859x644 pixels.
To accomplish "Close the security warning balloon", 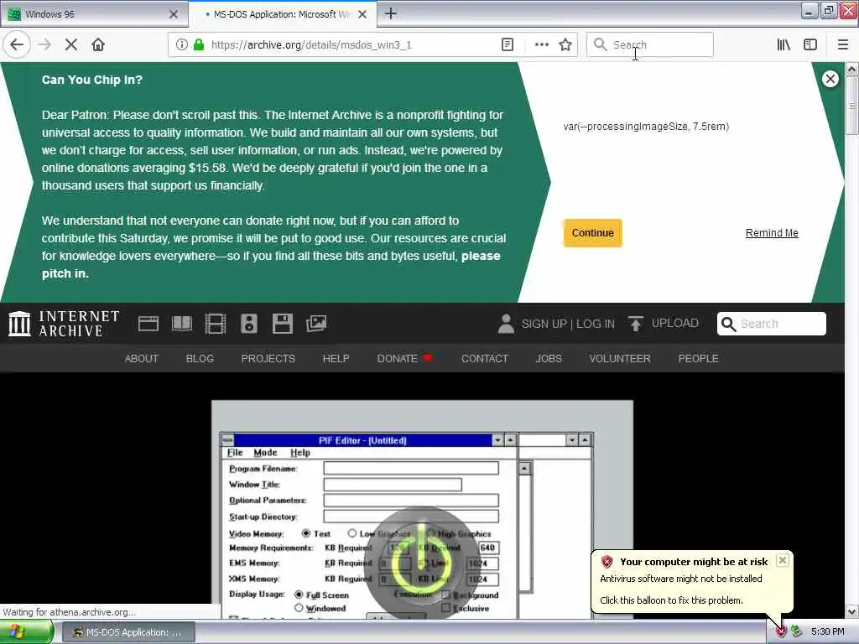I will click(x=783, y=560).
